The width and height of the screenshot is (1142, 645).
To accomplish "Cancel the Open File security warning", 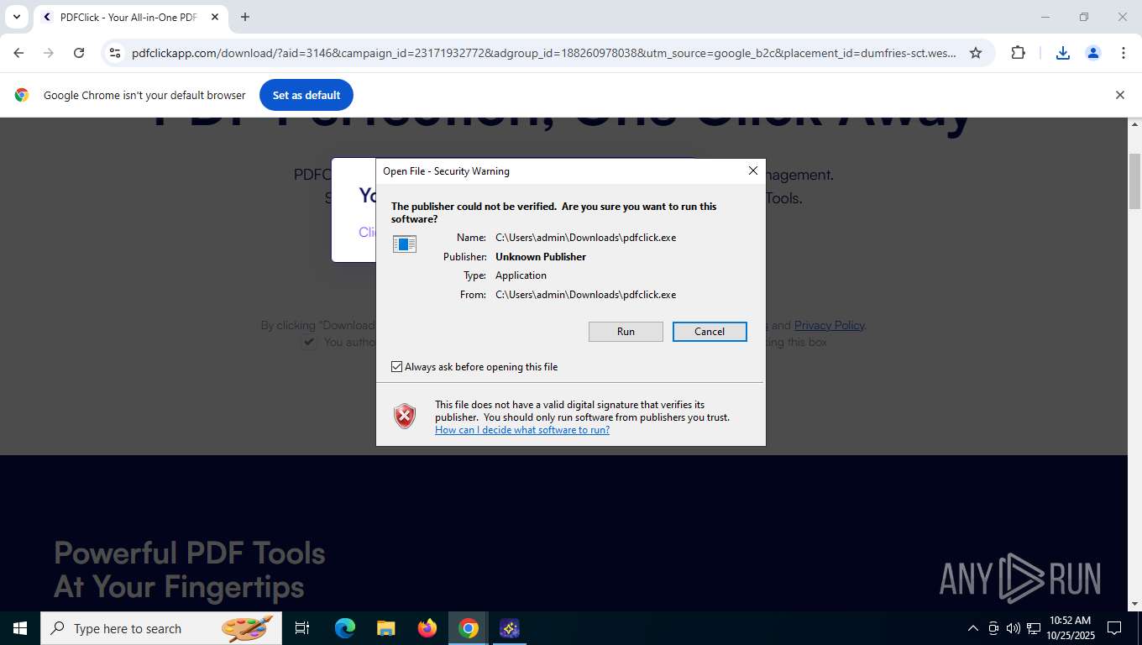I will coord(710,332).
